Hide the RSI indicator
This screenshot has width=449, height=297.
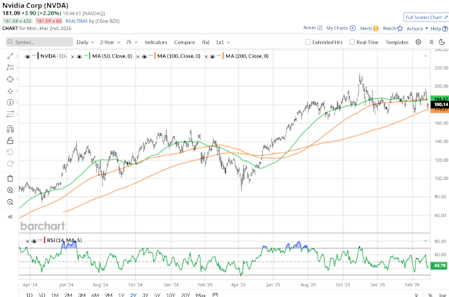pos(34,241)
